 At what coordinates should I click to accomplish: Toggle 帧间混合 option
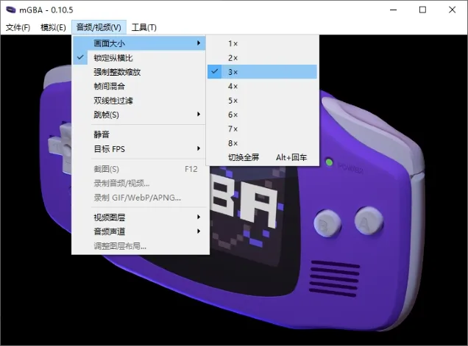point(109,86)
